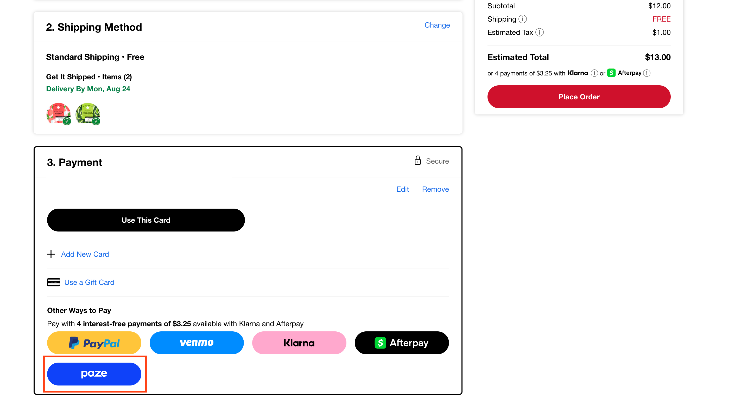Click the Secure lock icon
This screenshot has width=741, height=405.
(418, 160)
